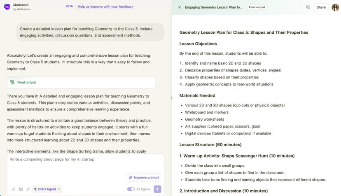This screenshot has height=196, width=341.
Task: Click the Warm-up Activity: Shape Scavenger Hunt heading
Action: tap(237, 156)
